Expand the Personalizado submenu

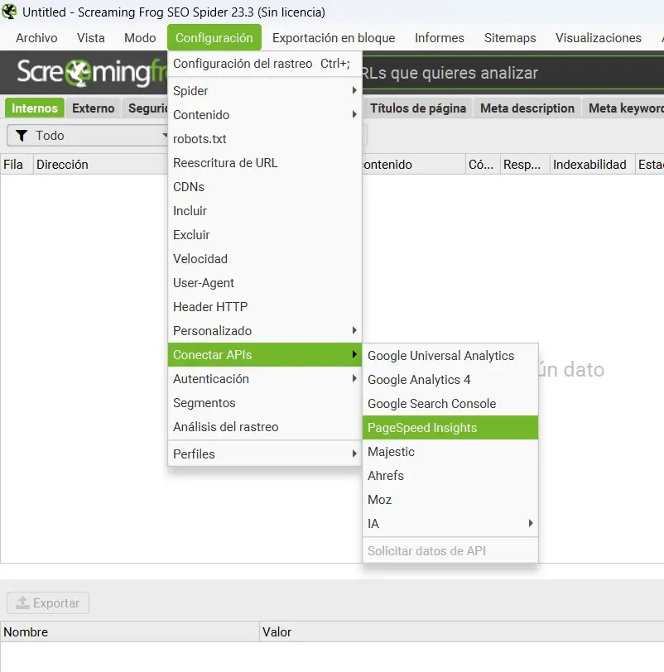tap(265, 331)
